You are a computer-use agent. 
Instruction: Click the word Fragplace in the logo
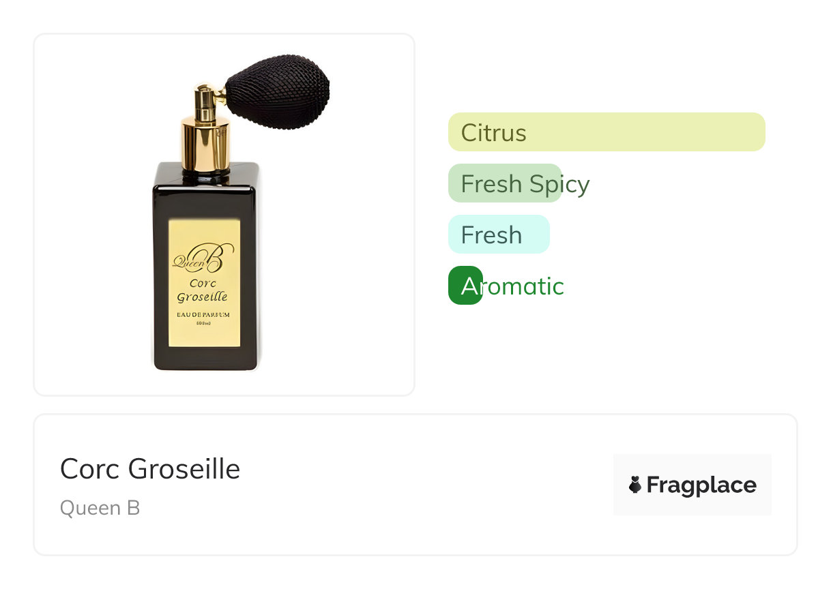(701, 485)
